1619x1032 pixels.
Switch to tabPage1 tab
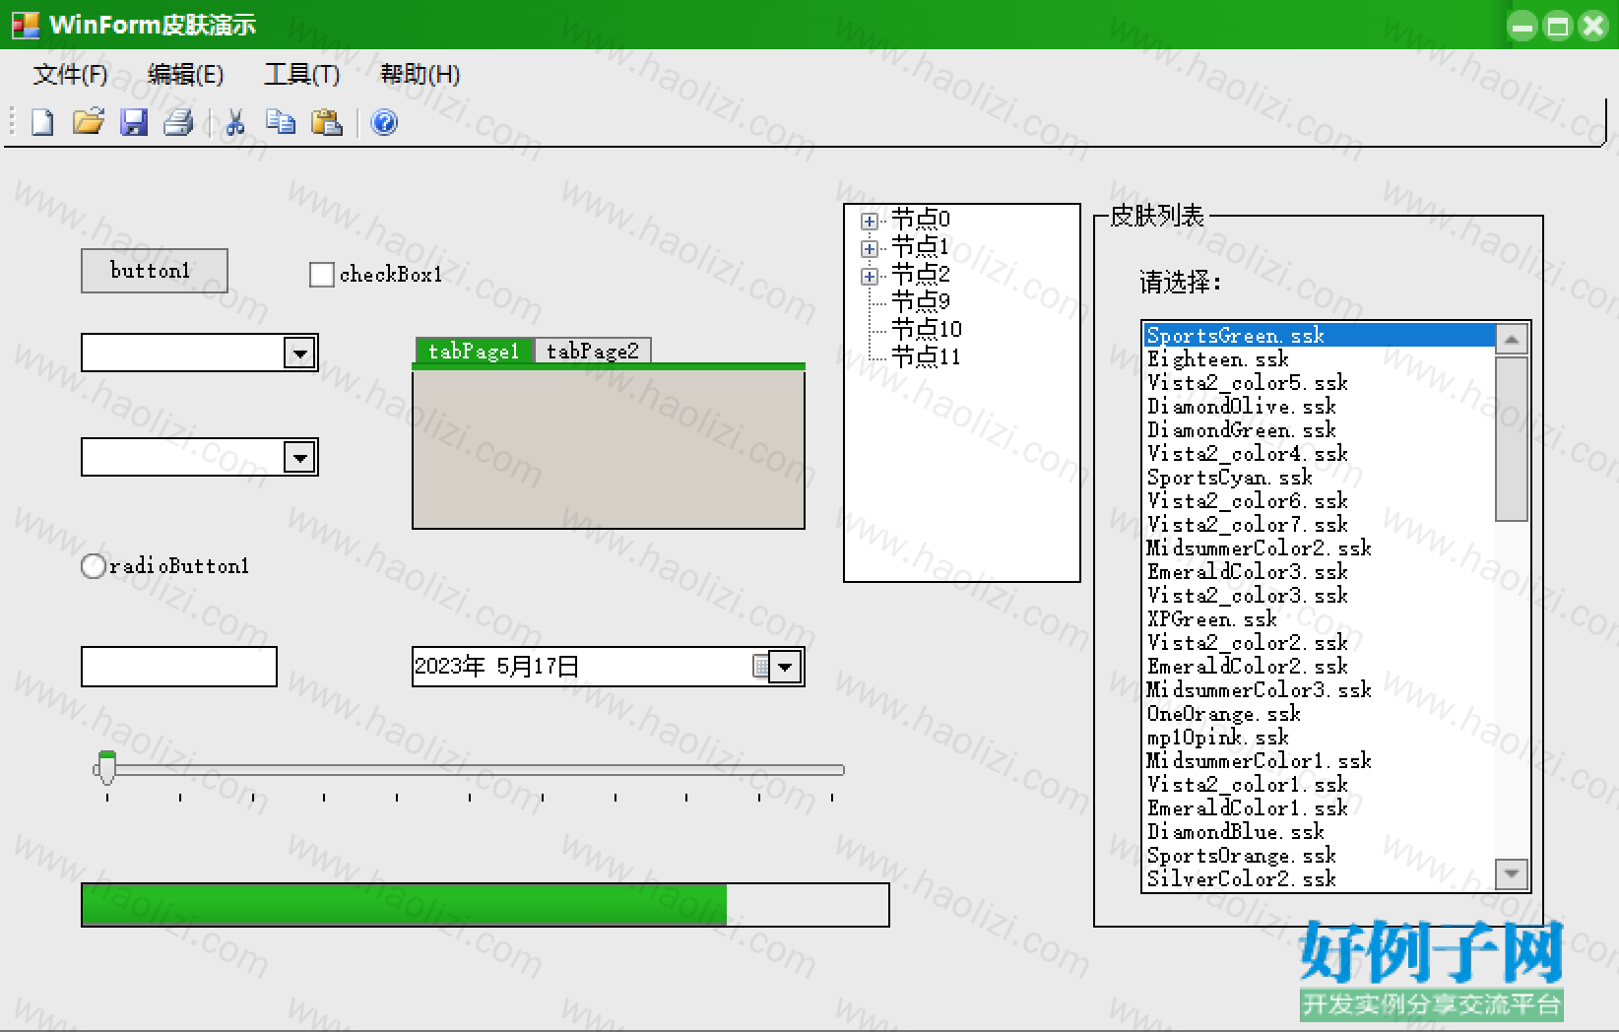pos(474,351)
